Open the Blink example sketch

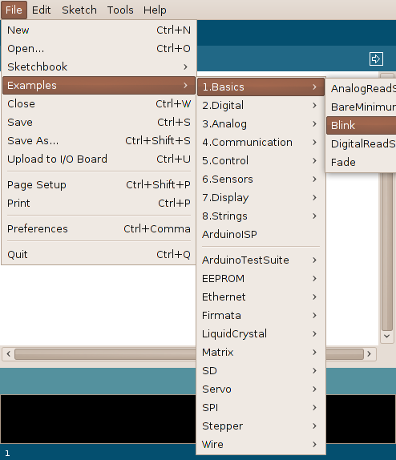pos(362,125)
